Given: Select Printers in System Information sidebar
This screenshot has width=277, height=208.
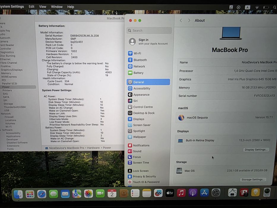Looking at the screenshot, I should (7, 90).
